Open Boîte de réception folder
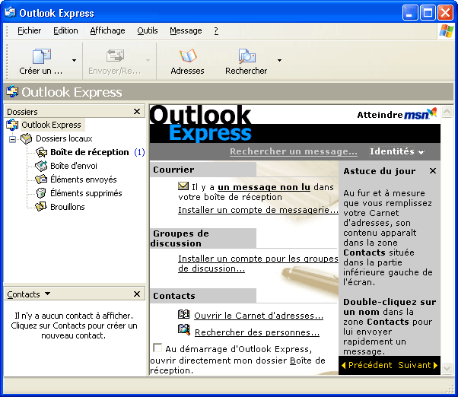The height and width of the screenshot is (397, 458). point(89,152)
